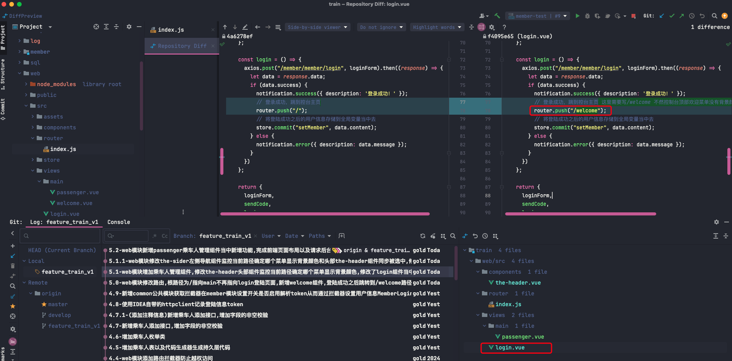
Task: Show diff for login.vue in commit details
Action: click(465, 236)
